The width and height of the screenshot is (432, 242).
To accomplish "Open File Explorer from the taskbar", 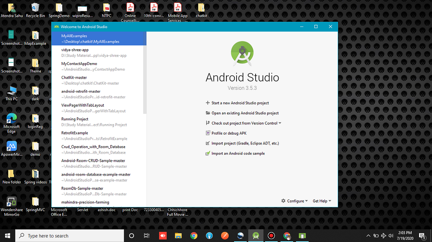I will [178, 236].
